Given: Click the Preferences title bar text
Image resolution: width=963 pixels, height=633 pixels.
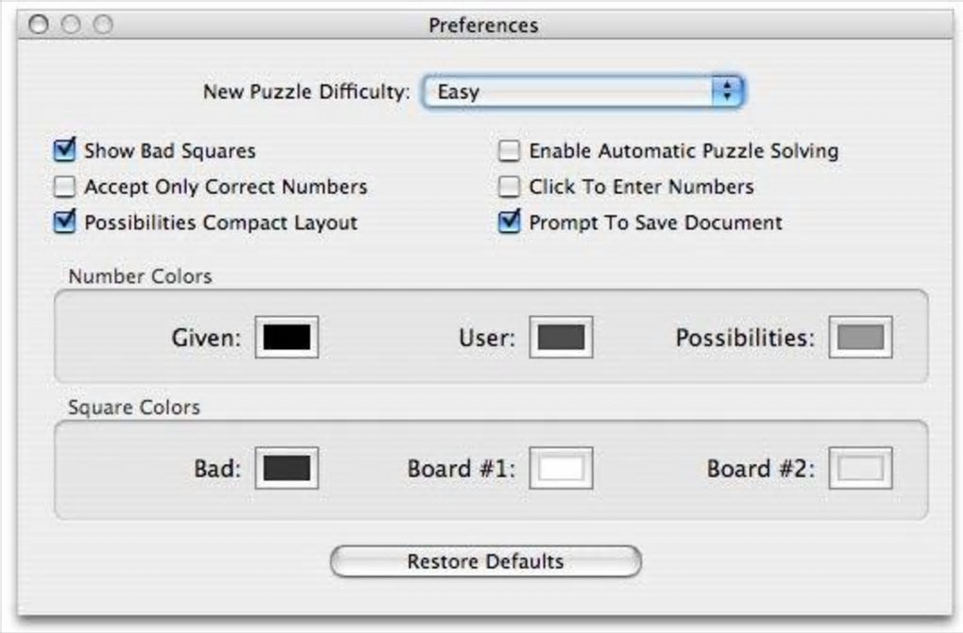Looking at the screenshot, I should click(x=482, y=25).
